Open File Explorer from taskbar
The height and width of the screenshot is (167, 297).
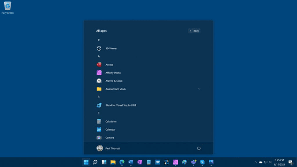113,162
